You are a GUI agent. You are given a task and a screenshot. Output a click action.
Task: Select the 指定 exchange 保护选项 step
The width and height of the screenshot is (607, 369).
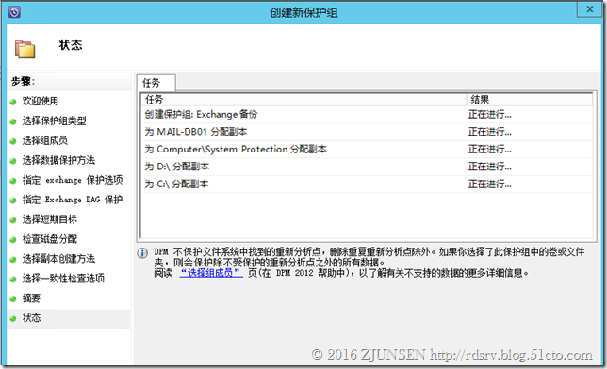click(x=73, y=180)
